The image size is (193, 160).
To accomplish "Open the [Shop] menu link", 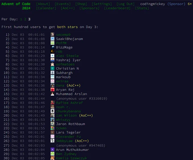I will (x=81, y=4).
